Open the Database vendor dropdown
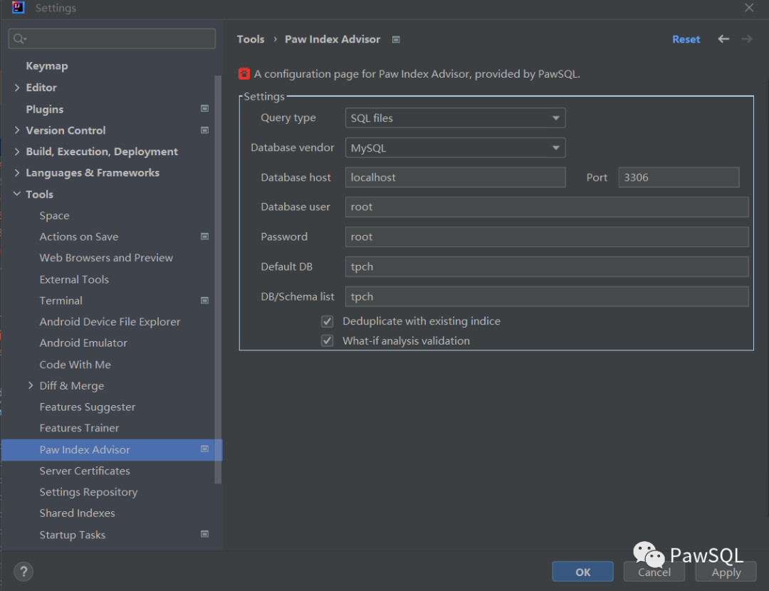Screen dimensions: 769x591 pyautogui.click(x=455, y=147)
